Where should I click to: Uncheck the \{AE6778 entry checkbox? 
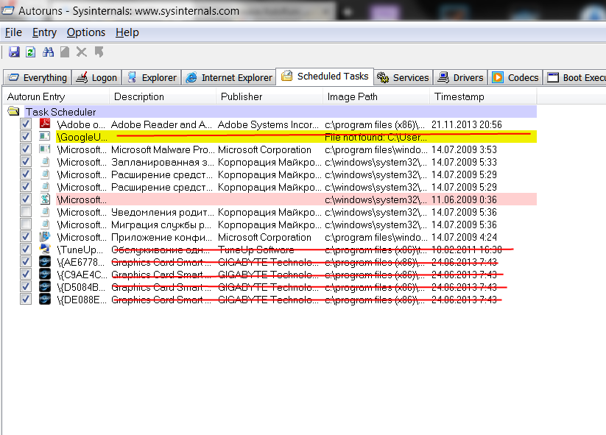26,262
